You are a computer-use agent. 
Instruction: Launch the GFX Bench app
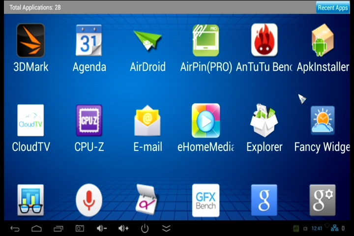point(206,200)
